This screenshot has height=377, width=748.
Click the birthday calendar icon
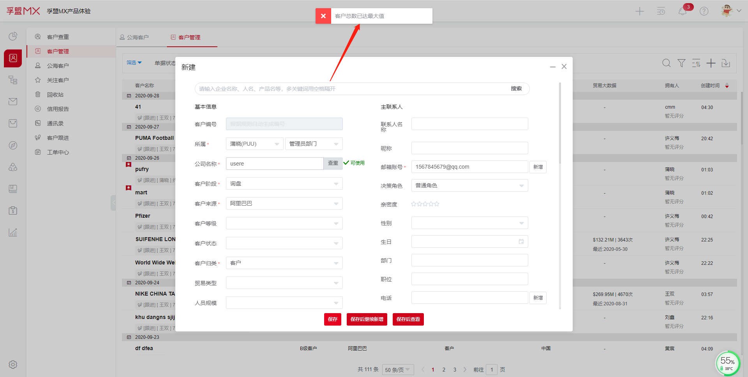pyautogui.click(x=521, y=241)
